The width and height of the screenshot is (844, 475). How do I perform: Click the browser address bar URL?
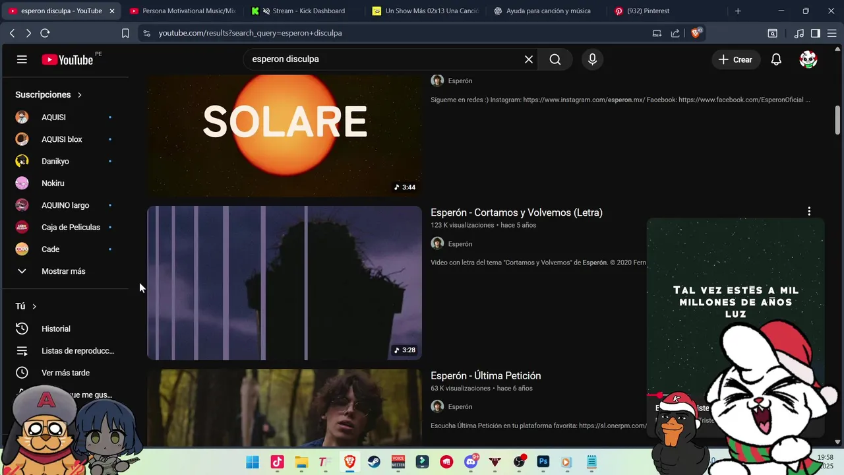point(250,33)
